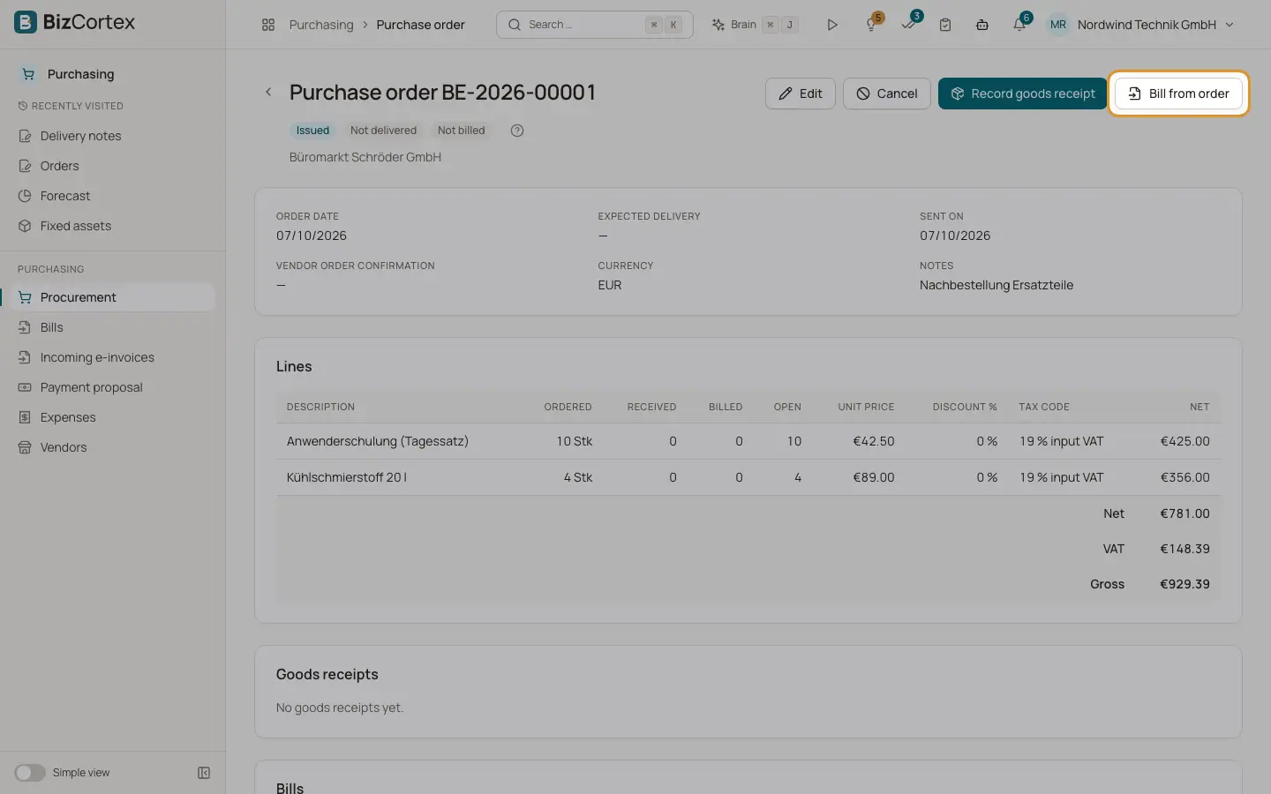The width and height of the screenshot is (1271, 794).
Task: Expand the Nordwind Technik GmbH company dropdown
Action: point(1155,25)
